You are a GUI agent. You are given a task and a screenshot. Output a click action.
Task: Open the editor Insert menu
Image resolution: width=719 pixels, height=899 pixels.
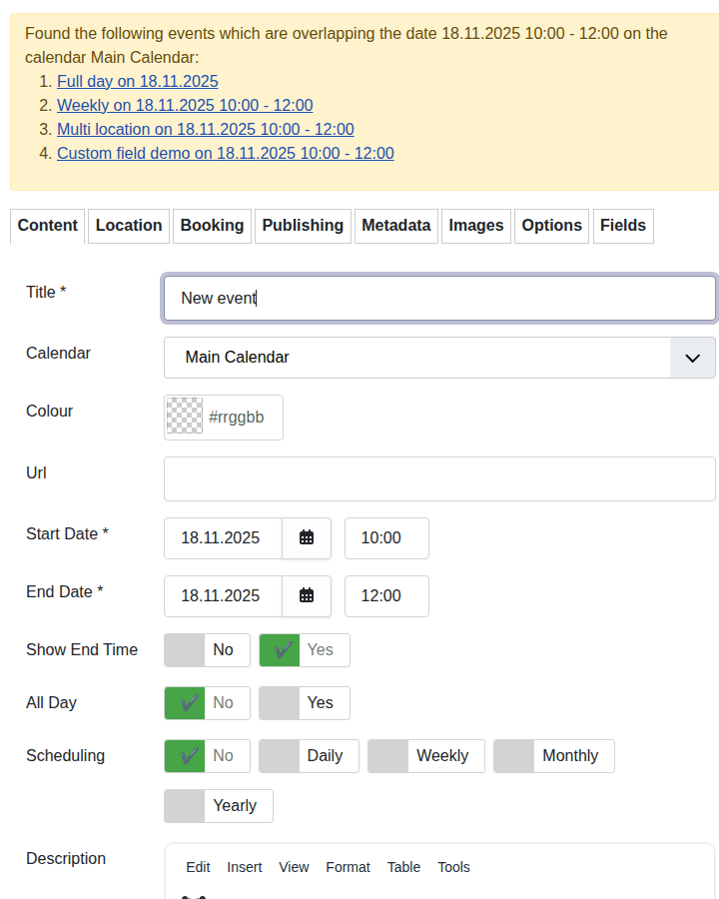245,867
